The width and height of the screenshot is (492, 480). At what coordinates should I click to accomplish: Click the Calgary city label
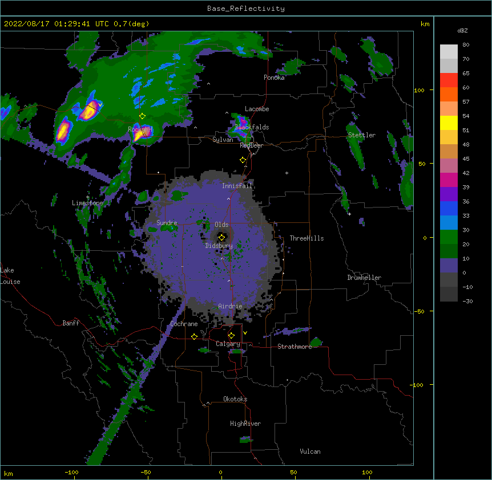coord(228,344)
